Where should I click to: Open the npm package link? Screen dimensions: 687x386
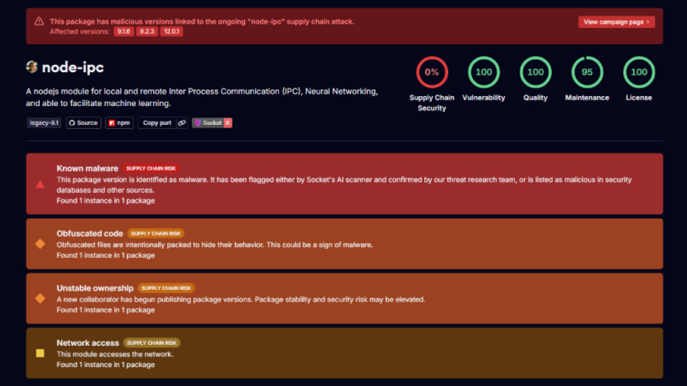coord(119,123)
